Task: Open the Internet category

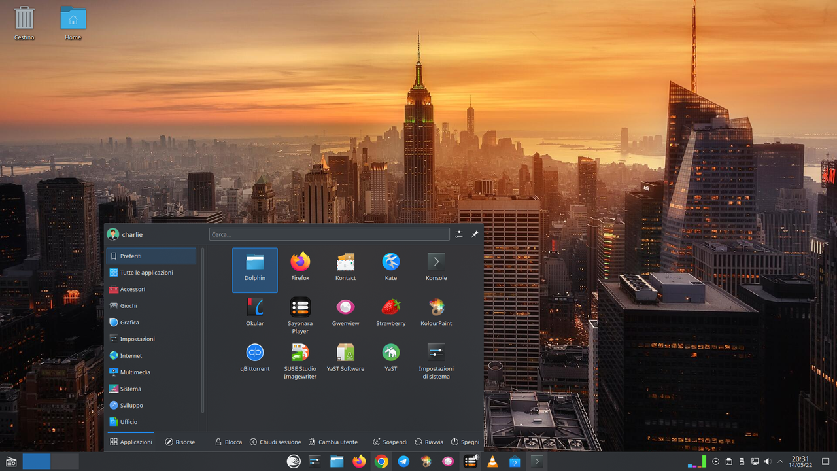Action: pyautogui.click(x=151, y=355)
